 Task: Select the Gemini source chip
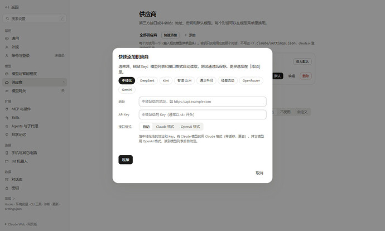pyautogui.click(x=127, y=90)
